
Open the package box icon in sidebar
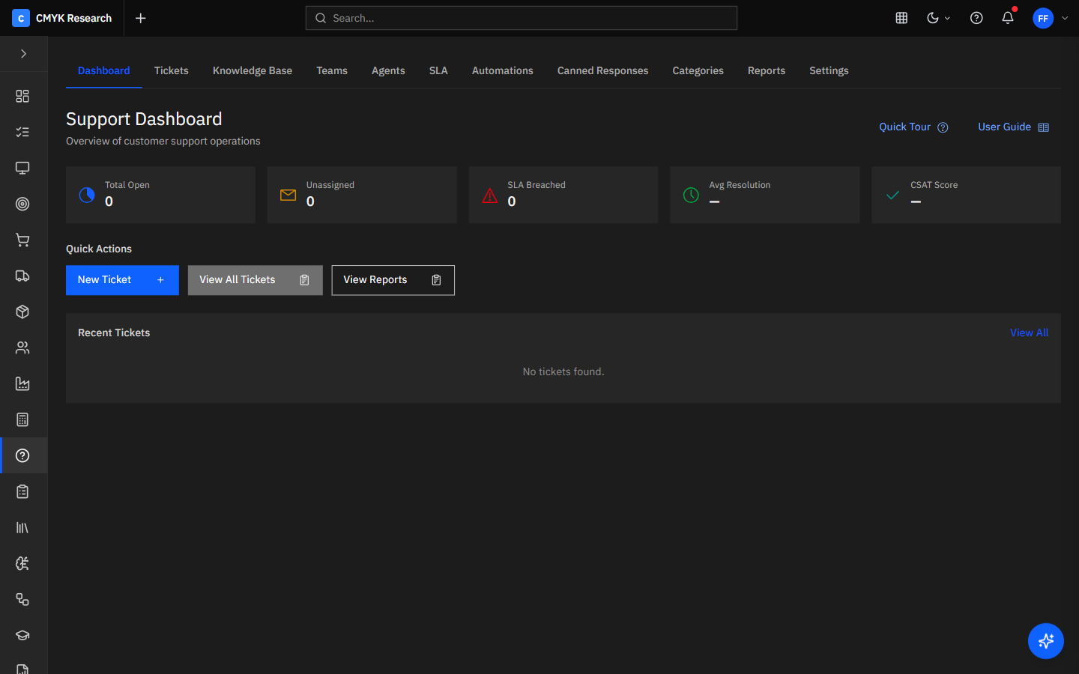22,312
